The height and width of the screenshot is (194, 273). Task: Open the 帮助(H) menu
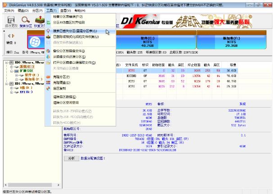pyautogui.click(x=80, y=11)
